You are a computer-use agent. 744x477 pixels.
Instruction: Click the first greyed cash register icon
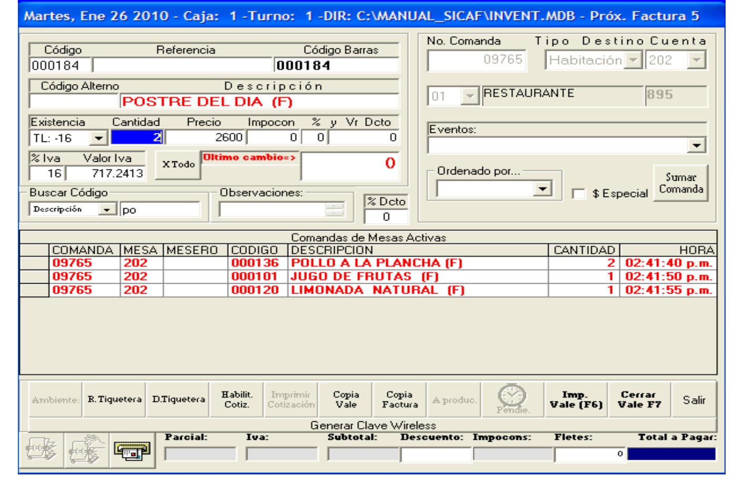41,451
